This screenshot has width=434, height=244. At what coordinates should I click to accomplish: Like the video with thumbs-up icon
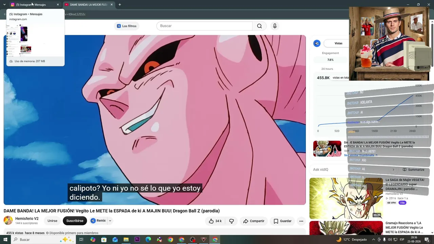[215, 221]
